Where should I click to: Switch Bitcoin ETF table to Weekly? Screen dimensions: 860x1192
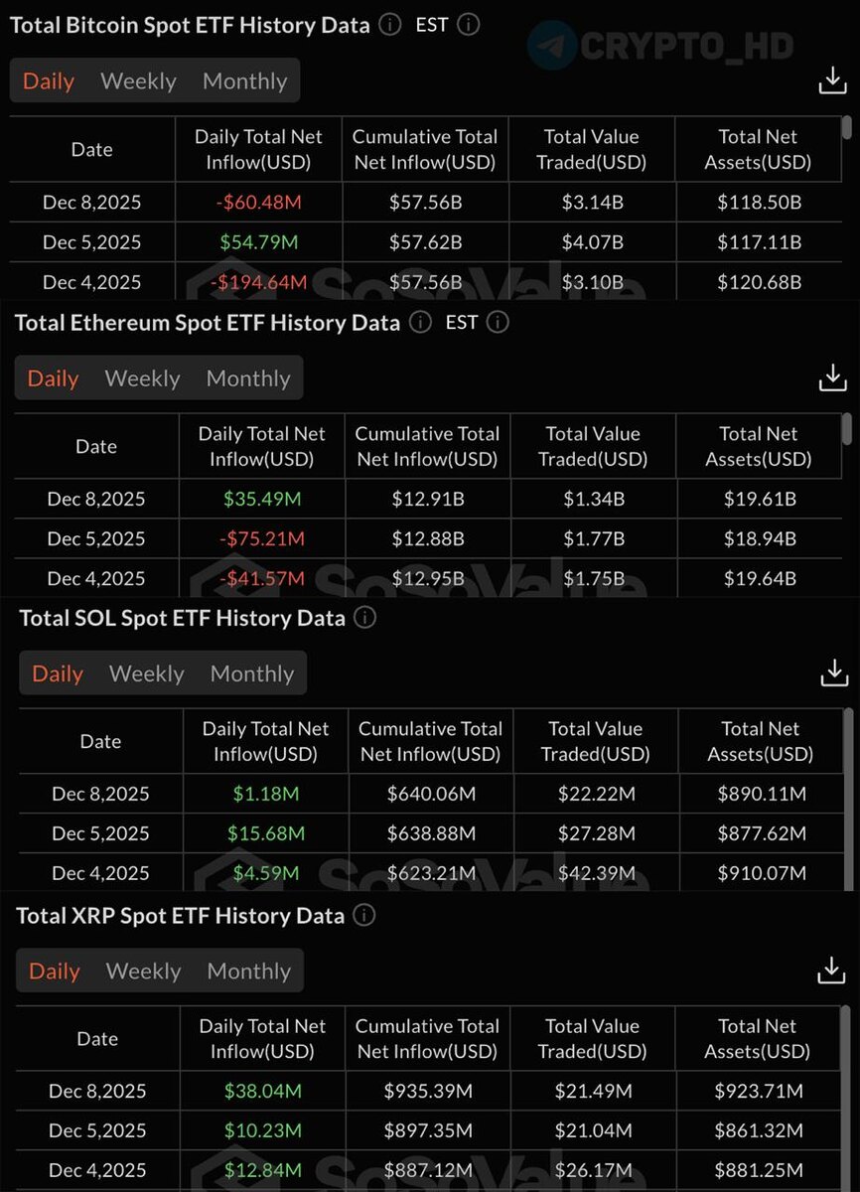[138, 81]
